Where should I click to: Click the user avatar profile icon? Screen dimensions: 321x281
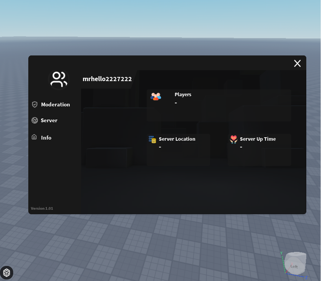[x=59, y=80]
